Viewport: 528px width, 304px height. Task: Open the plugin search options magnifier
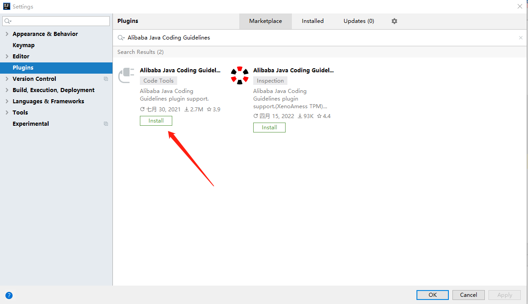(121, 38)
